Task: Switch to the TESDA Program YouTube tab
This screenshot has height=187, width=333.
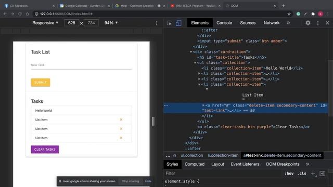Action: pyautogui.click(x=195, y=6)
